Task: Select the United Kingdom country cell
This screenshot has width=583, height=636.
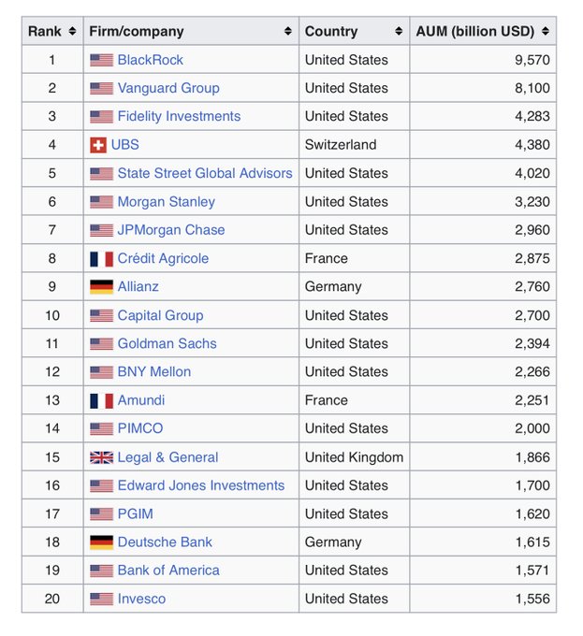Action: [354, 457]
